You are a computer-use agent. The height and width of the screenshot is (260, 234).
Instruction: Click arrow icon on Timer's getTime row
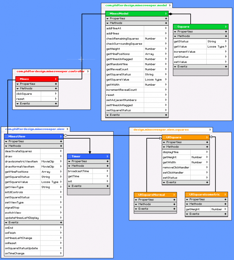(107, 176)
